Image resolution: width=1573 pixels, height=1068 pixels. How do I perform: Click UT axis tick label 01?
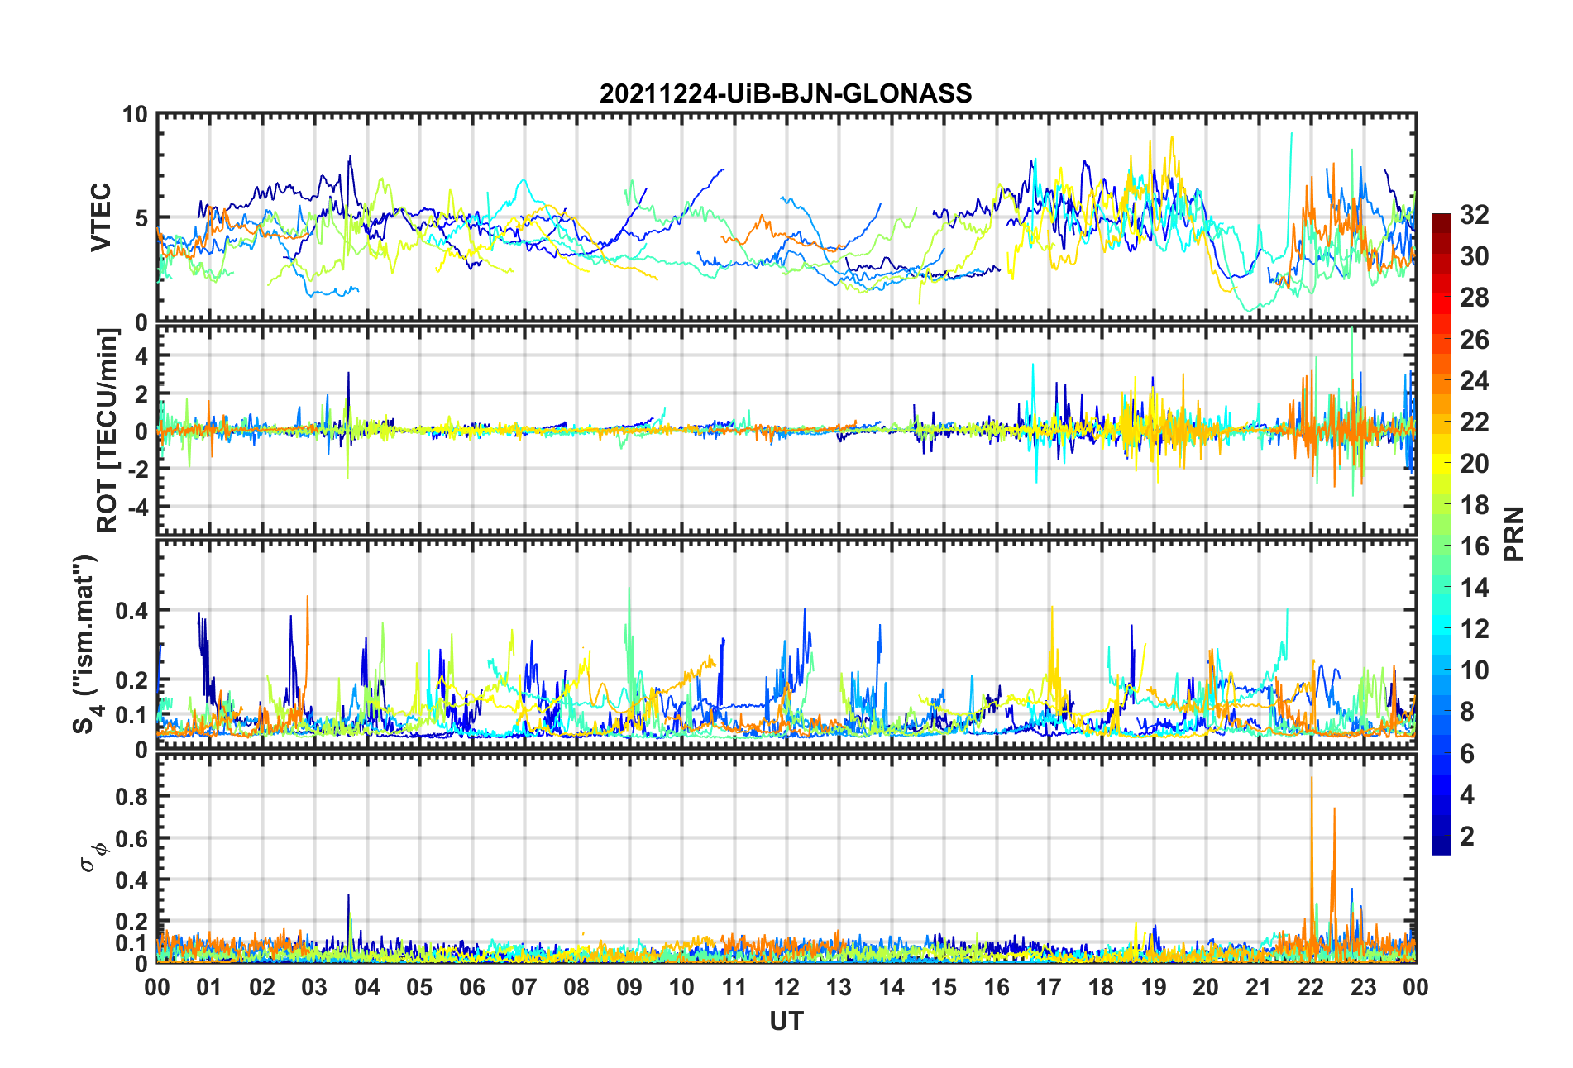(x=209, y=987)
